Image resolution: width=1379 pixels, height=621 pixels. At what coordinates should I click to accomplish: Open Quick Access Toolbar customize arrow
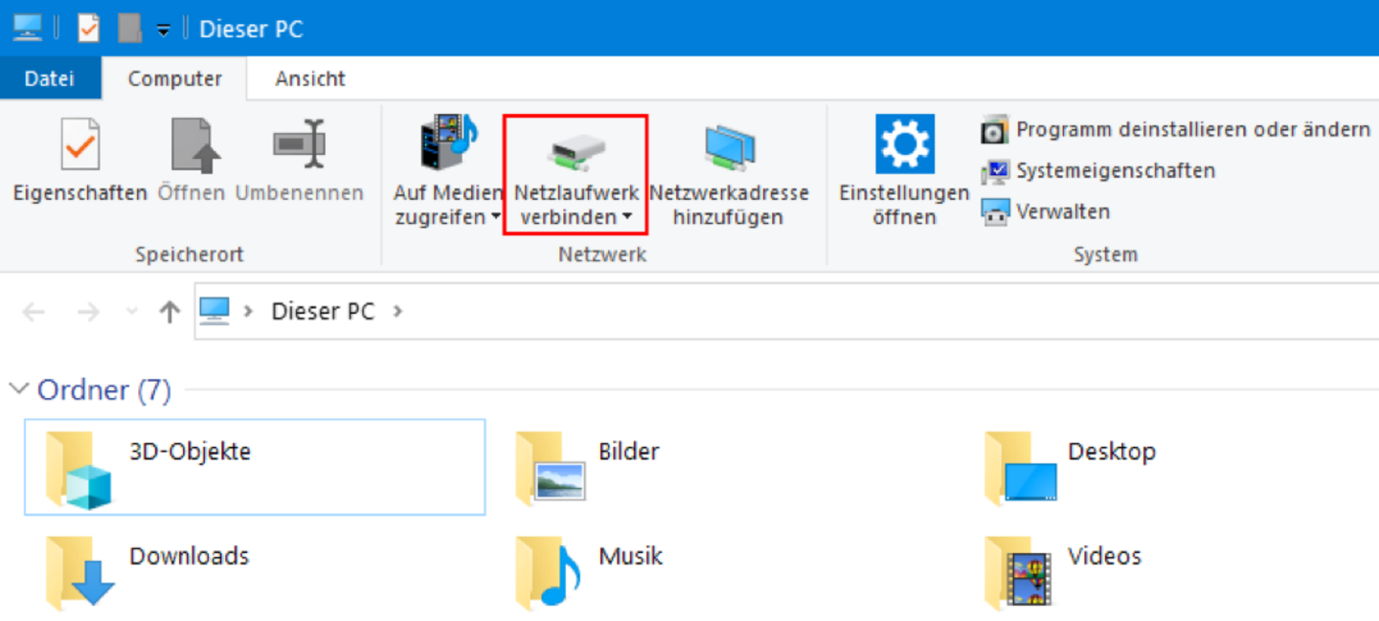point(163,30)
